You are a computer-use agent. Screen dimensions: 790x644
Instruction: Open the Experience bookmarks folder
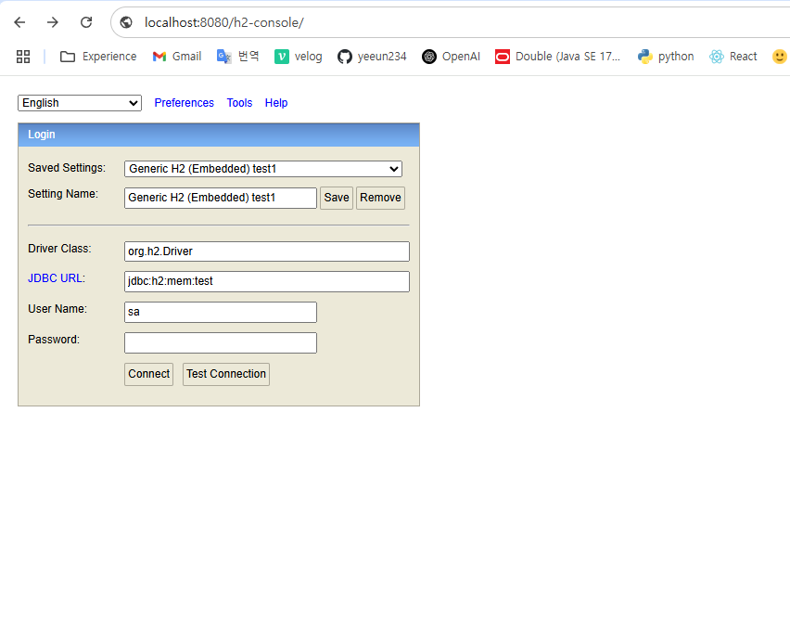pos(98,57)
